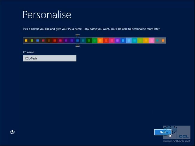Choose the golden yellow colour swatch

(x=146, y=40)
